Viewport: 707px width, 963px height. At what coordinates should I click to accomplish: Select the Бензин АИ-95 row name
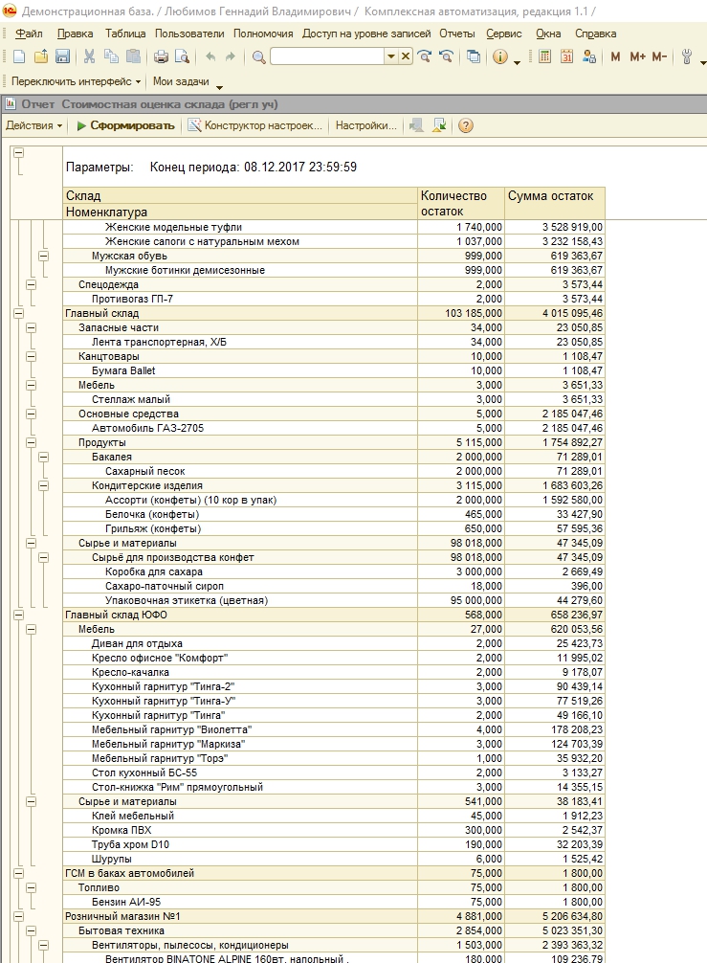[126, 902]
